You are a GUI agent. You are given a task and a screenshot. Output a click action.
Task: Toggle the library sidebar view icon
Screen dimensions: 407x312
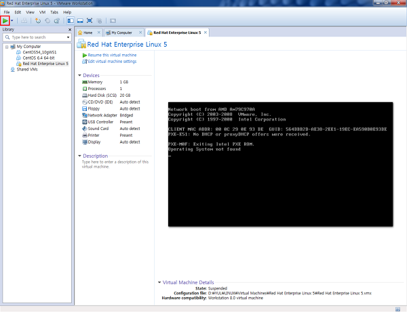tap(71, 21)
